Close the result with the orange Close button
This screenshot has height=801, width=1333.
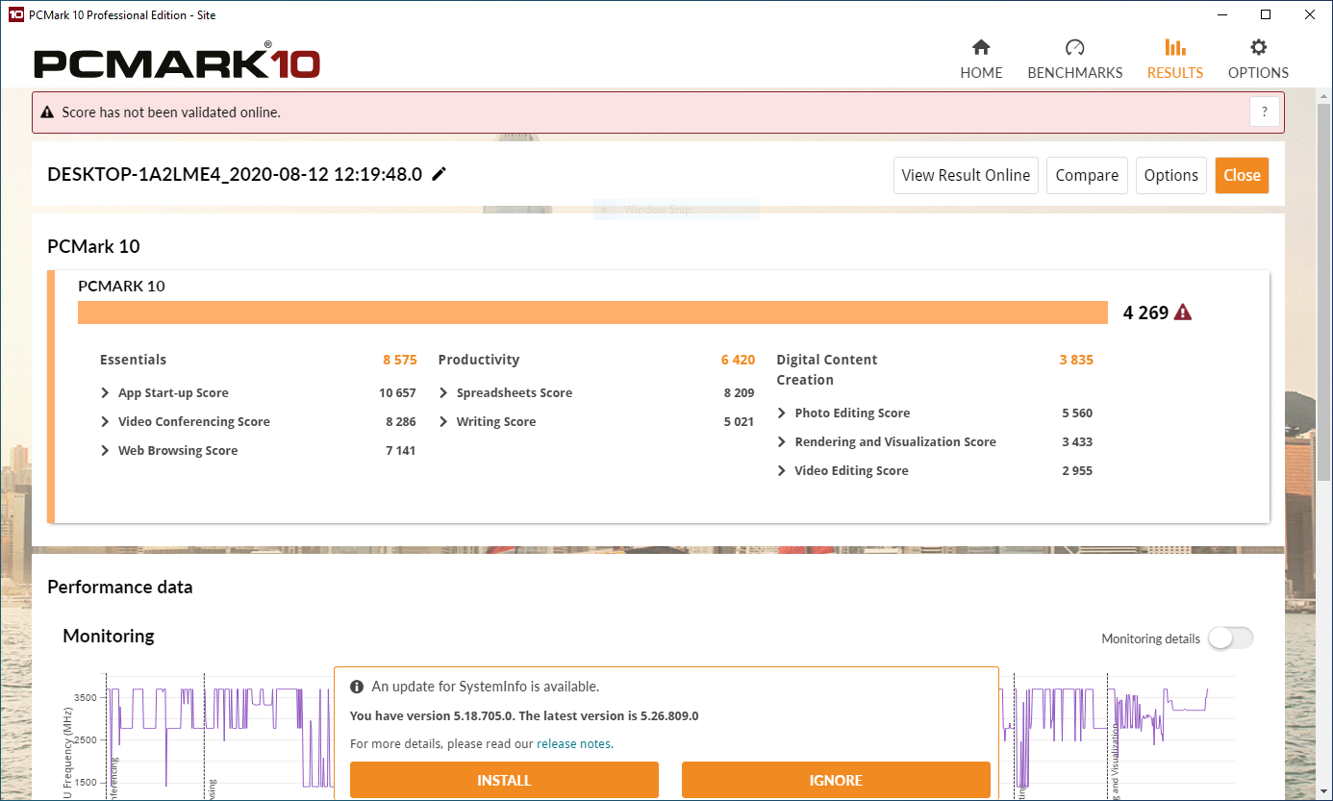[x=1242, y=175]
